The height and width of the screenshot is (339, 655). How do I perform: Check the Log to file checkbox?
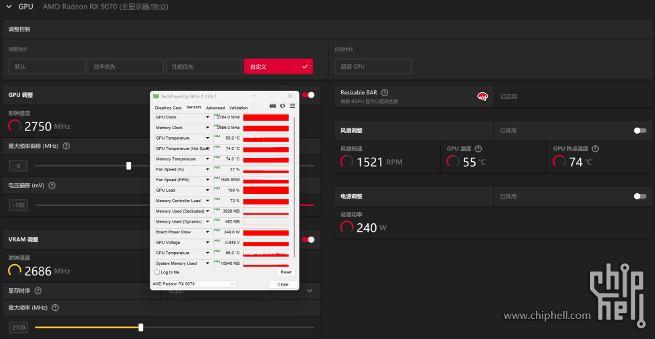(157, 272)
